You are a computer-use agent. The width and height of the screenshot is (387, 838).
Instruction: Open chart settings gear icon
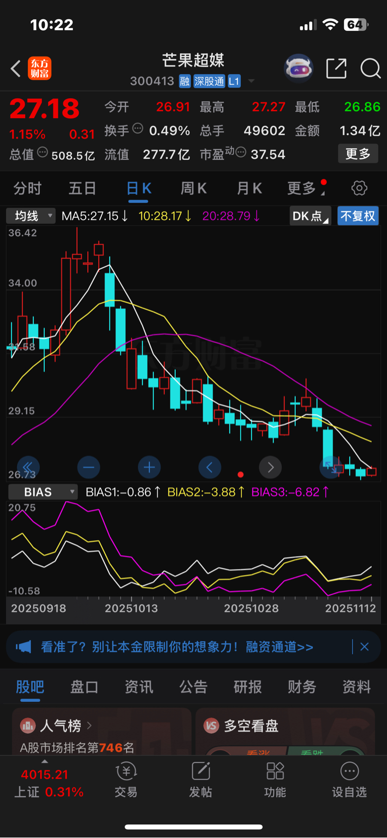(x=359, y=188)
